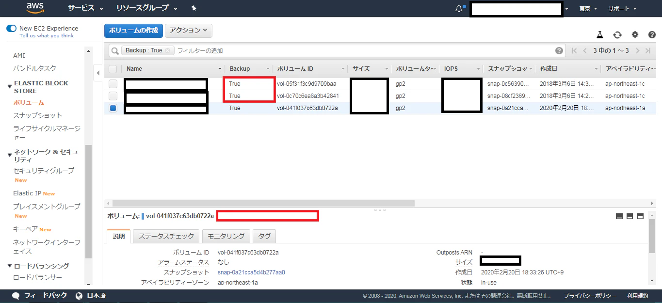Open filter help icon in search bar

coord(559,50)
